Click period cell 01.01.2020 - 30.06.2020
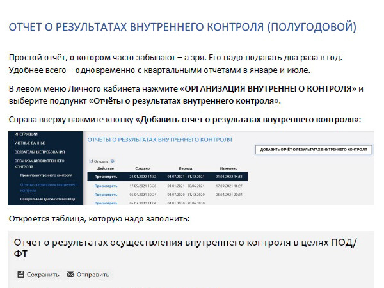 tap(186, 203)
